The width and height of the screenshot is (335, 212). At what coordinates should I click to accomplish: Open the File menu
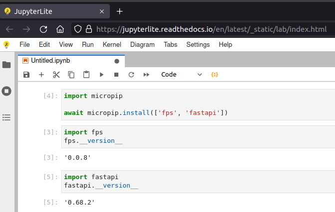(x=24, y=44)
